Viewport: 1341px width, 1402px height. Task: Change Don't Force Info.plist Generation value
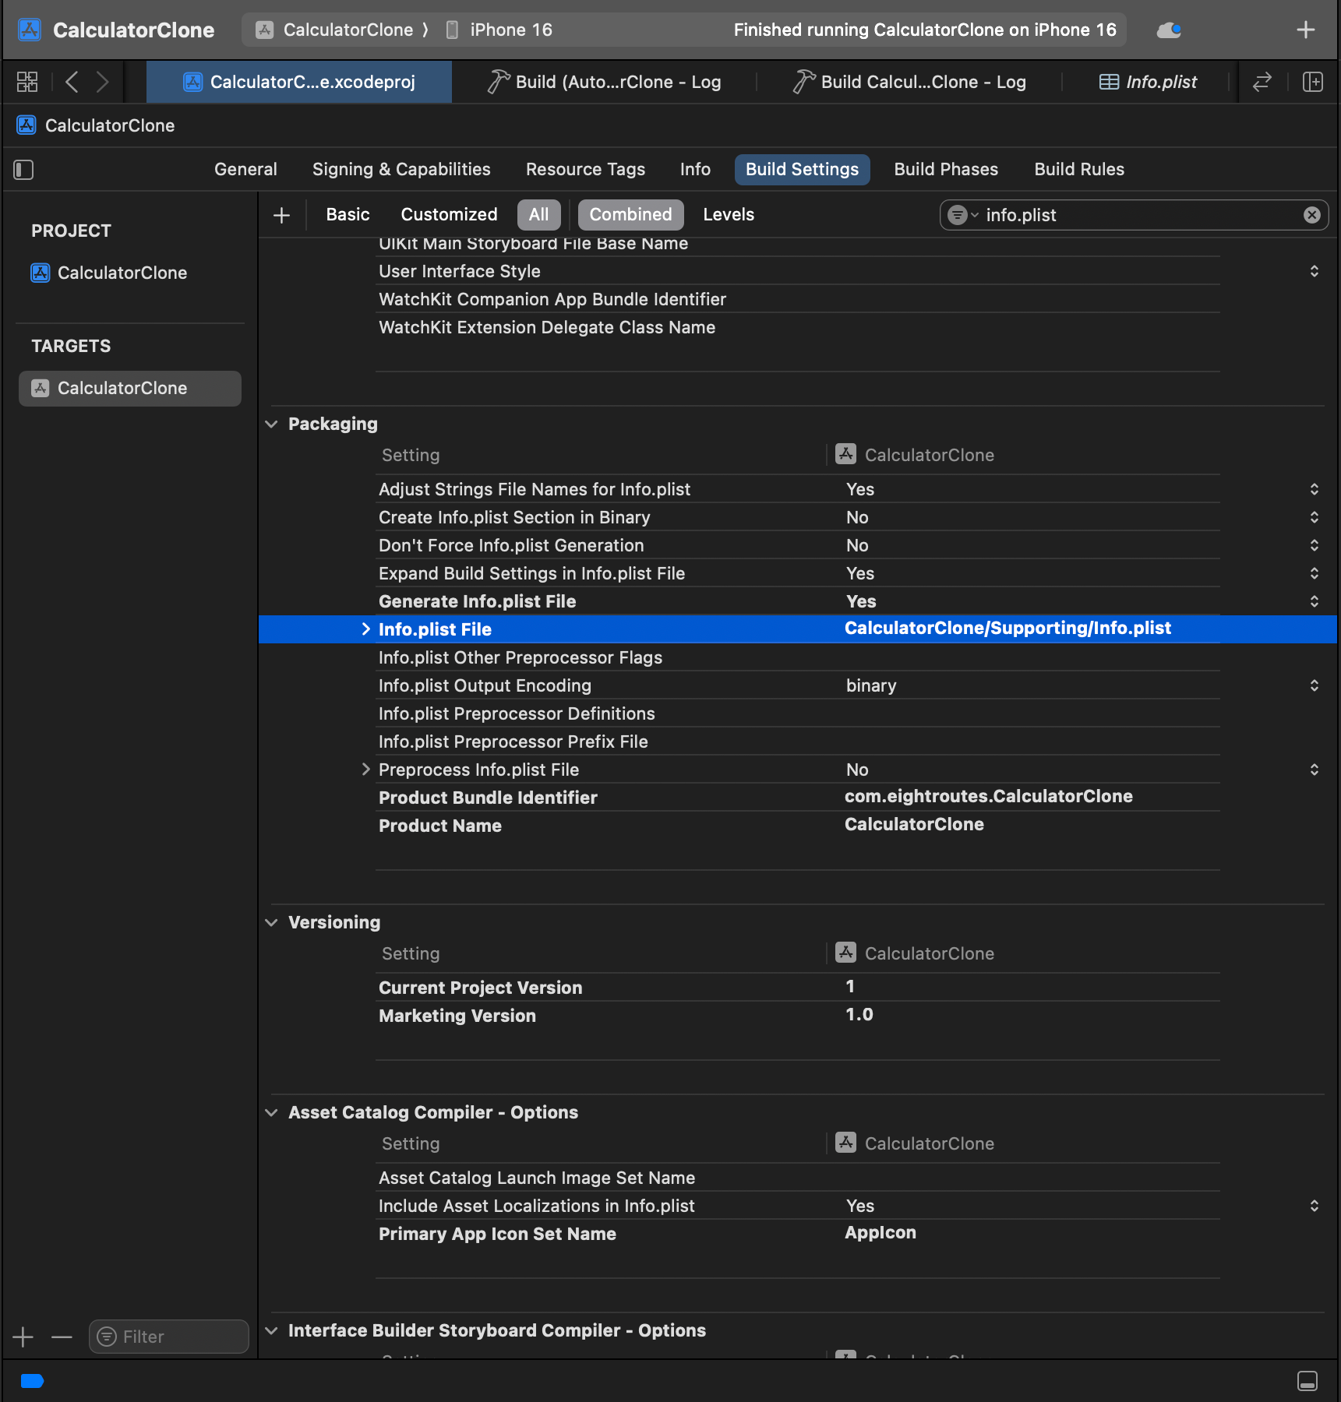coord(1314,546)
